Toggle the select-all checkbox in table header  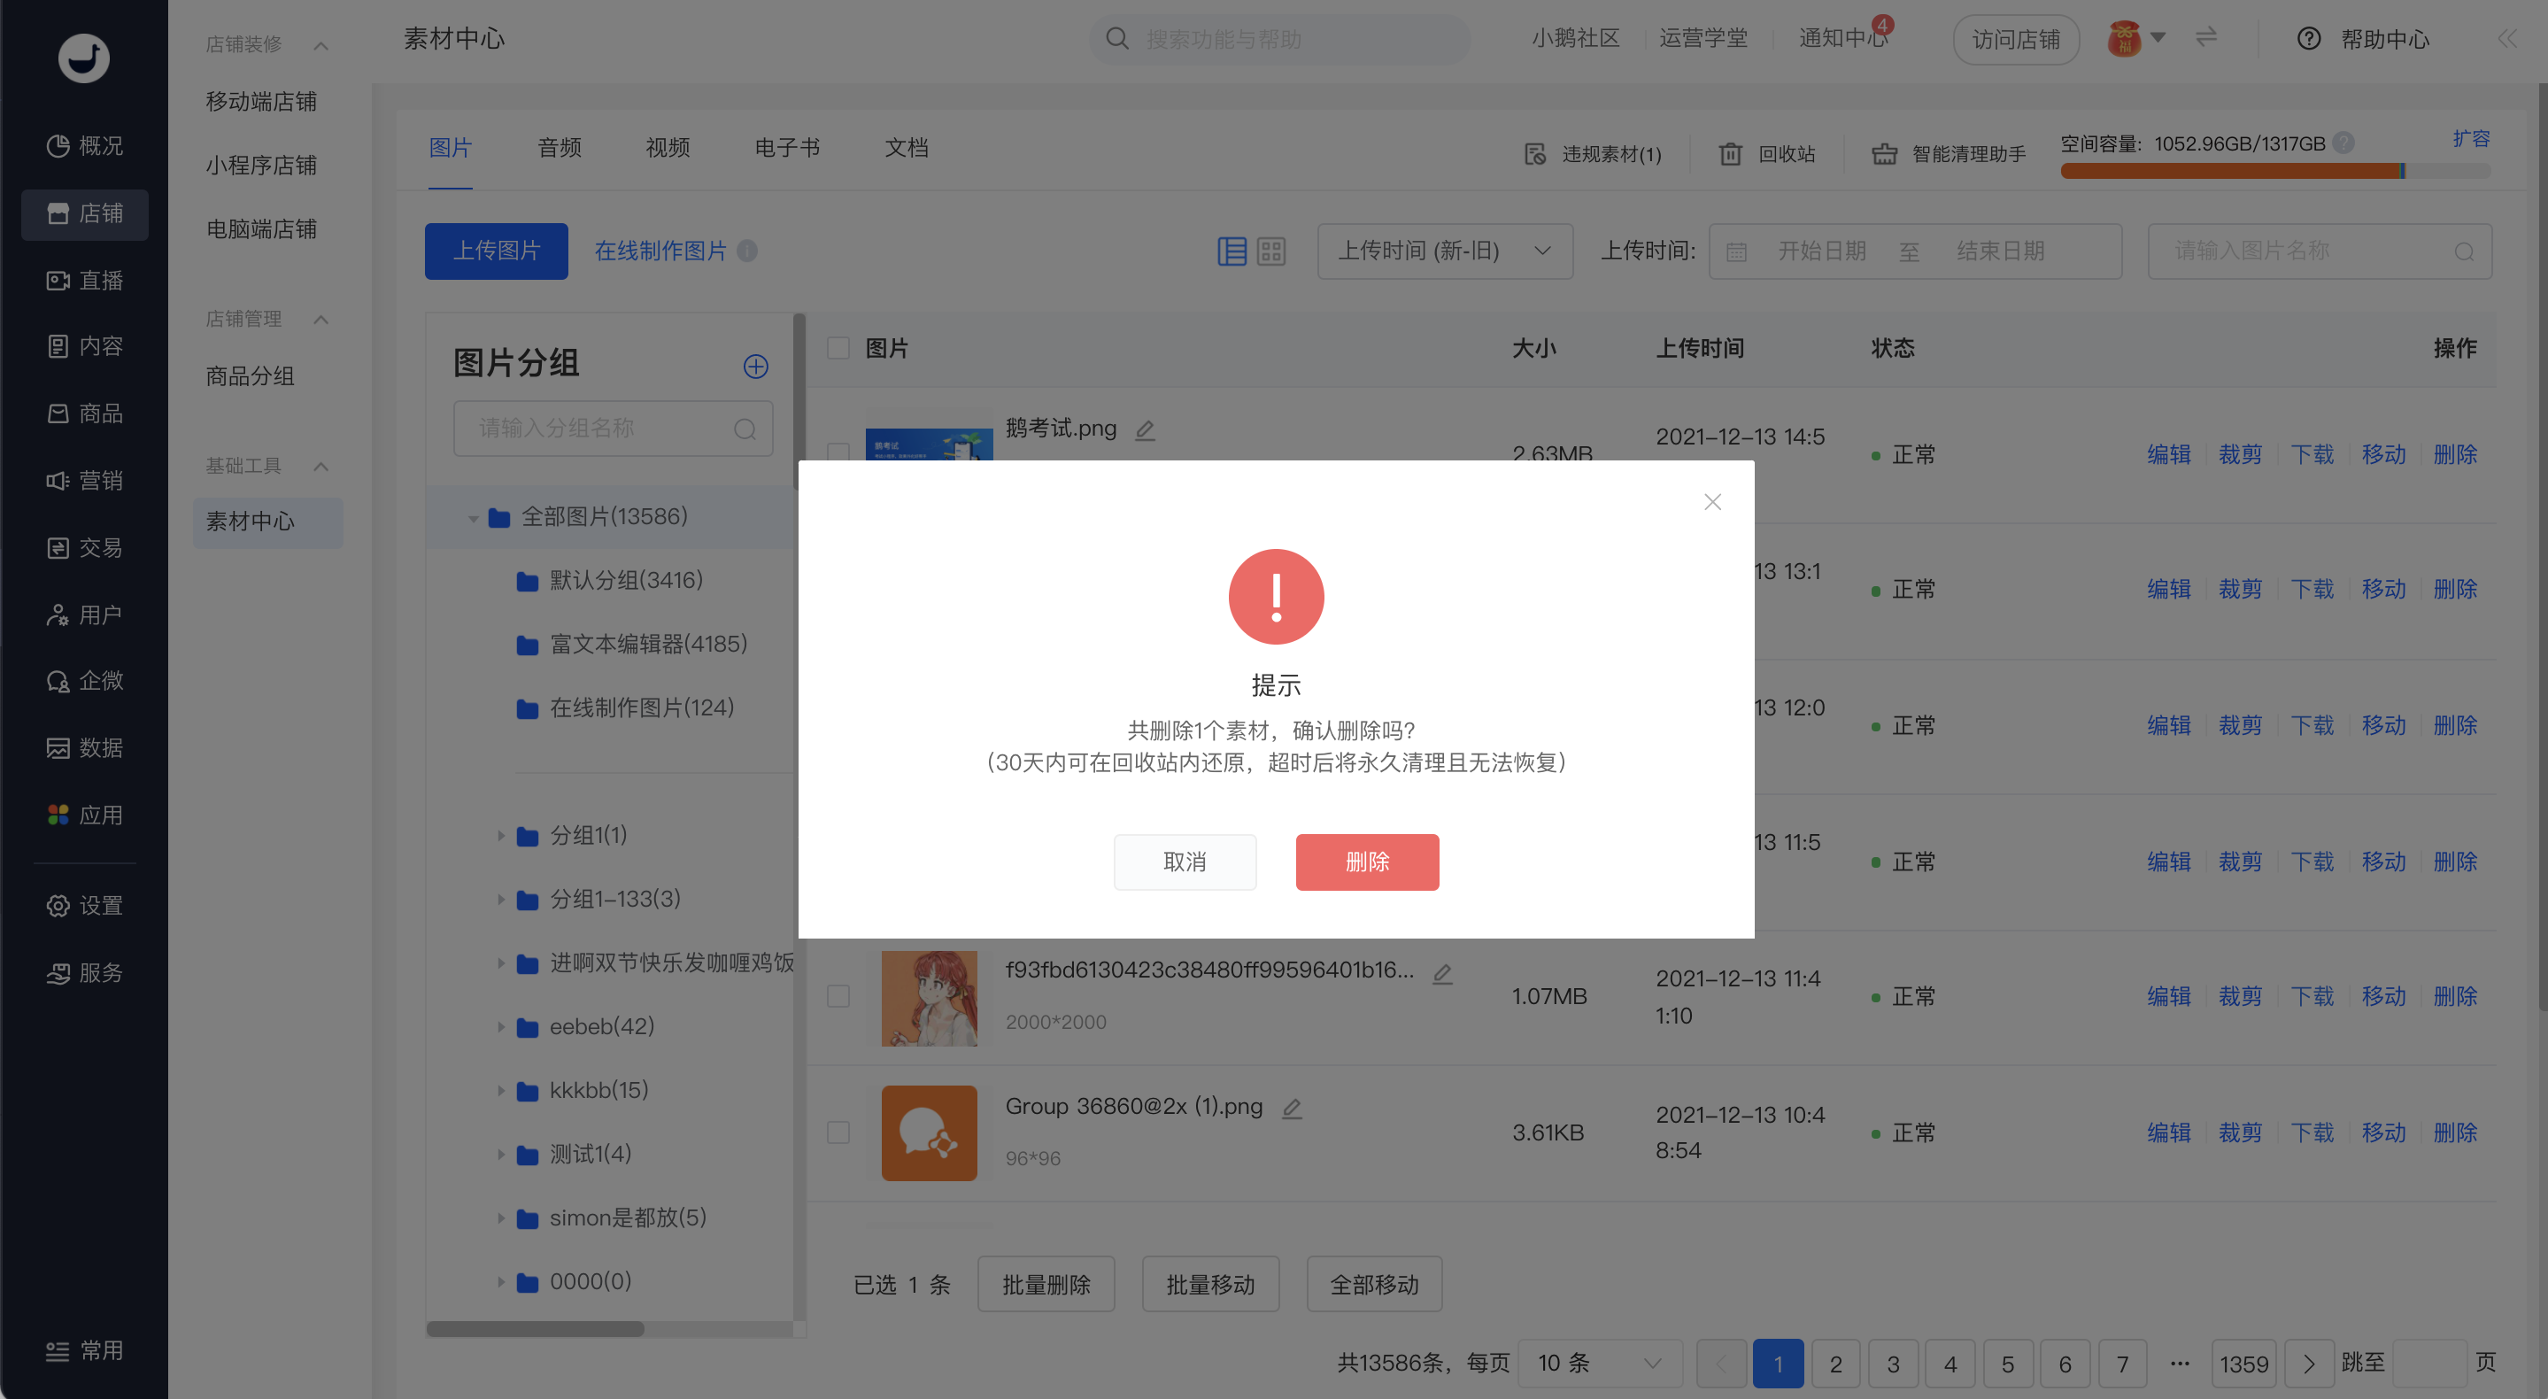point(838,348)
